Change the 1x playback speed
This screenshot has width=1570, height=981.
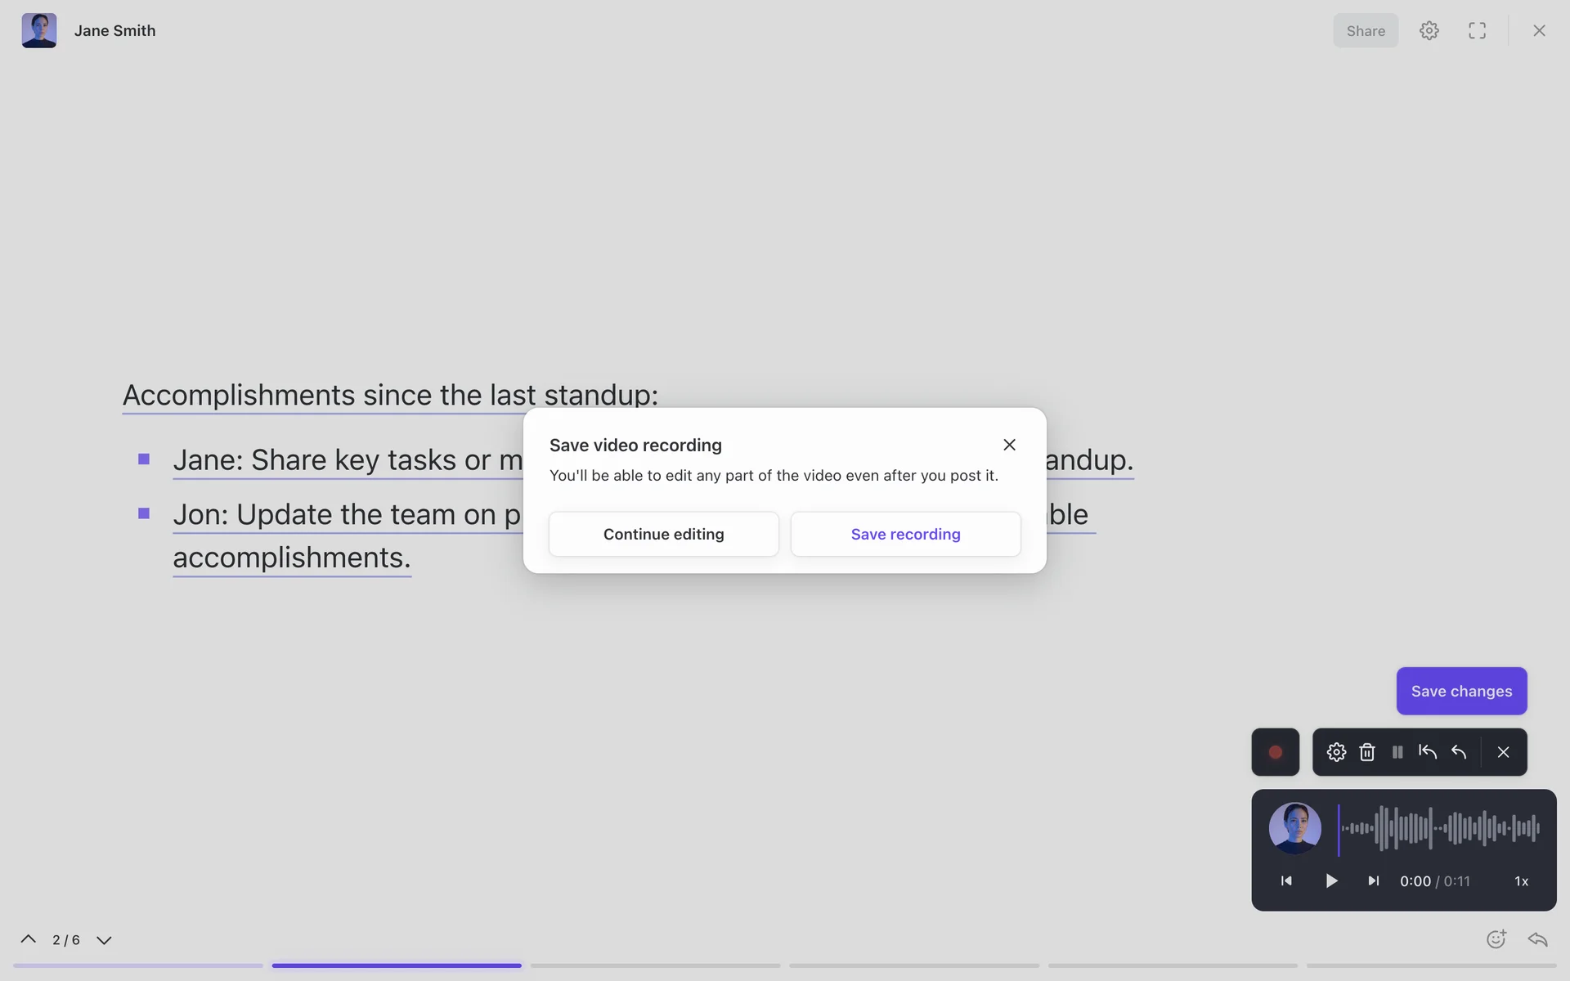click(x=1522, y=881)
